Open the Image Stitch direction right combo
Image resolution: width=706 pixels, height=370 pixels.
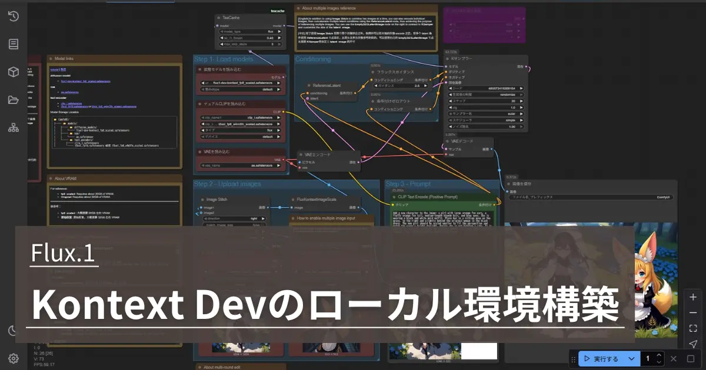(x=234, y=217)
